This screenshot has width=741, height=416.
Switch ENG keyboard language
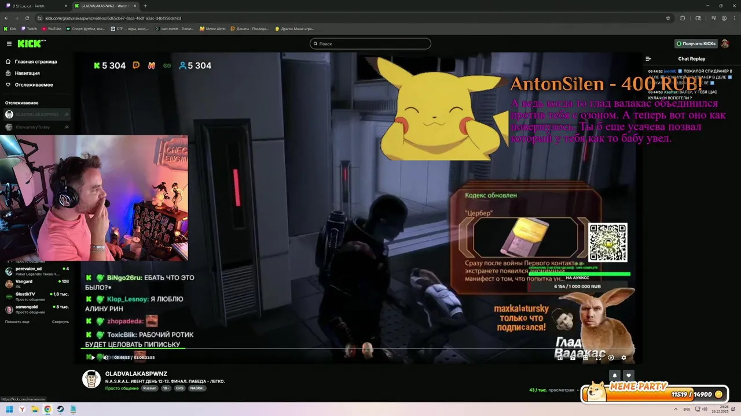pos(687,409)
